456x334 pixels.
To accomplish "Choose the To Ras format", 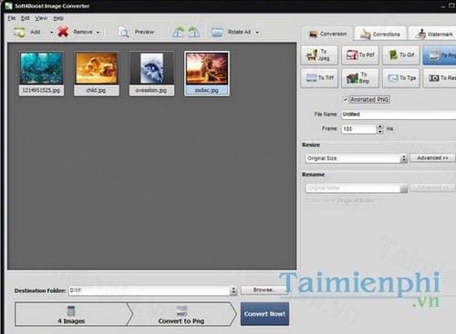I will [440, 78].
